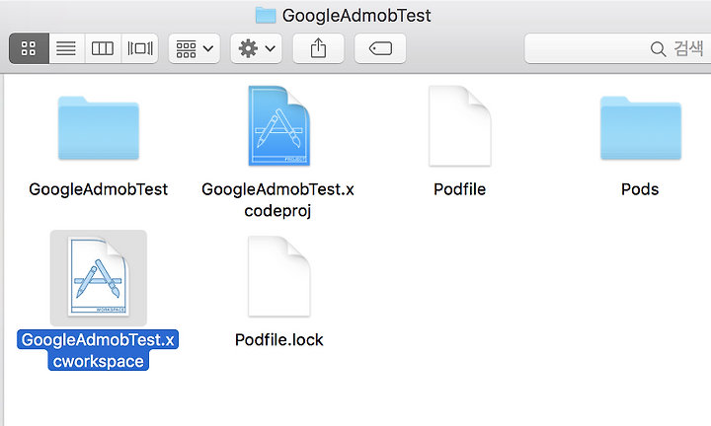Click the Podfile name label
The height and width of the screenshot is (426, 711).
click(x=460, y=189)
